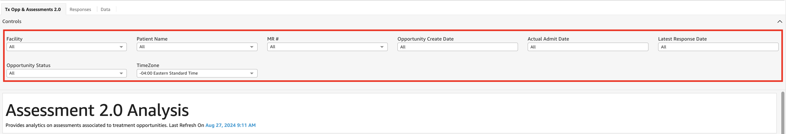Switch to the Data tab
This screenshot has width=786, height=134.
click(x=105, y=9)
